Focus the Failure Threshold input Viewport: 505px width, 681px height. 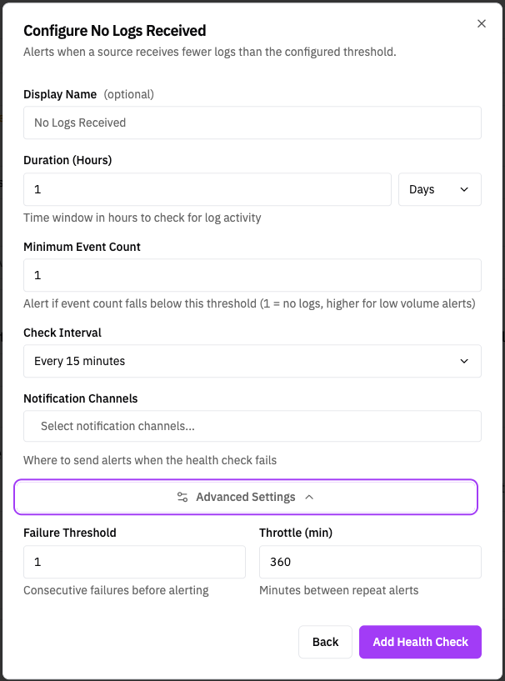point(133,562)
